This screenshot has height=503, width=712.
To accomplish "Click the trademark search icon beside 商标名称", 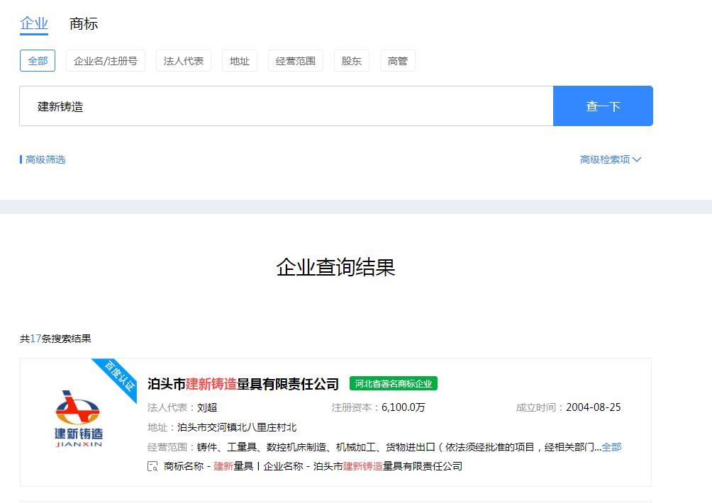I will click(152, 466).
